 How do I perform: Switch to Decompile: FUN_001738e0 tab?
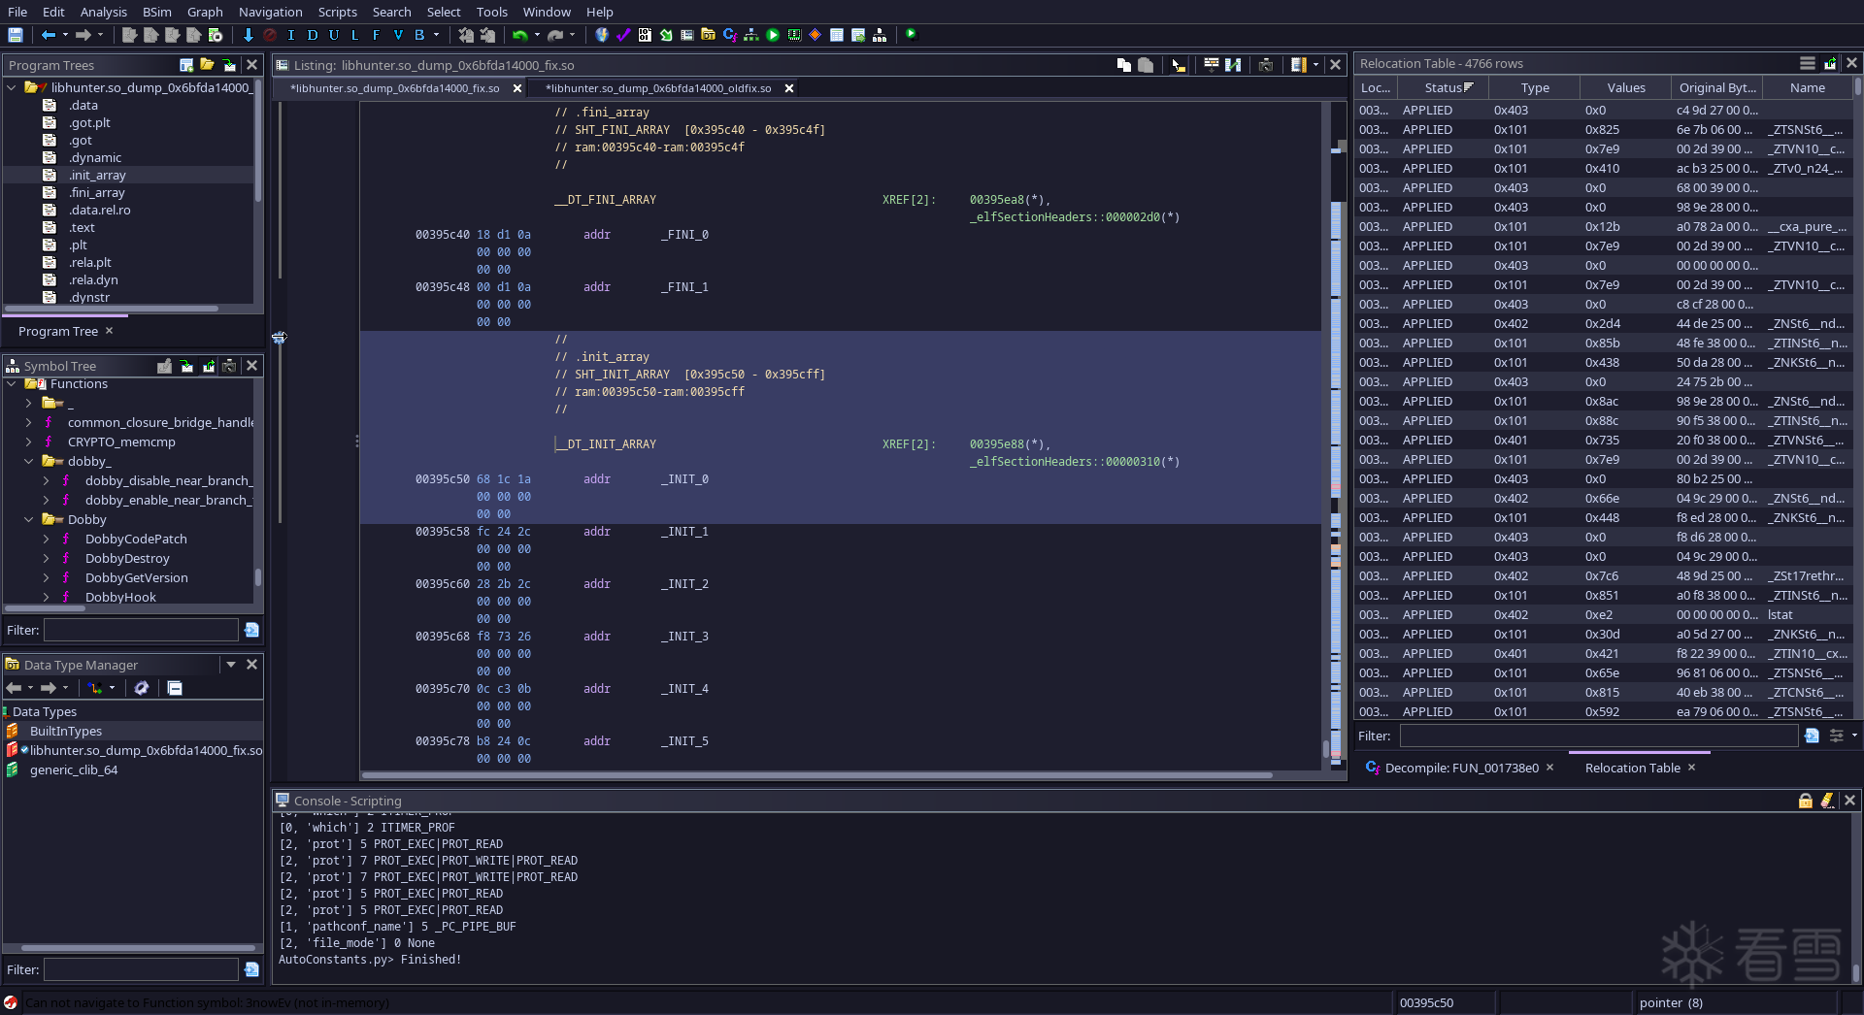(1461, 768)
